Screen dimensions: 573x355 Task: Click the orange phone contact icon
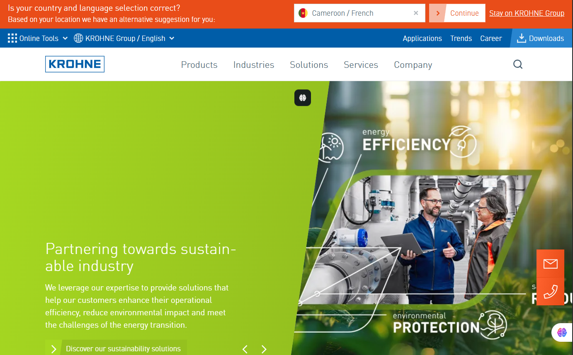click(x=550, y=291)
